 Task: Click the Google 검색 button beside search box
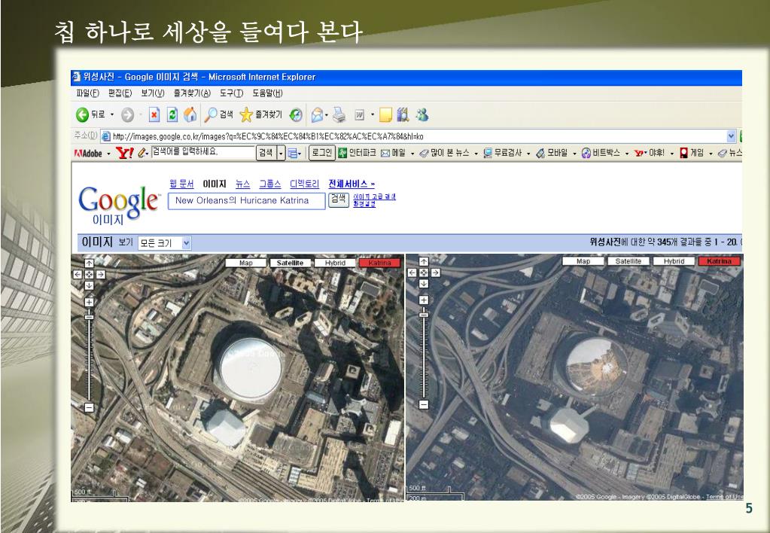point(339,199)
